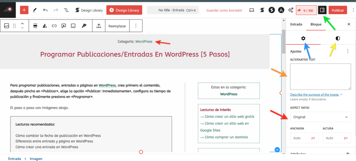The width and height of the screenshot is (356, 161).
Task: Move the image block down
Action: coord(22,28)
